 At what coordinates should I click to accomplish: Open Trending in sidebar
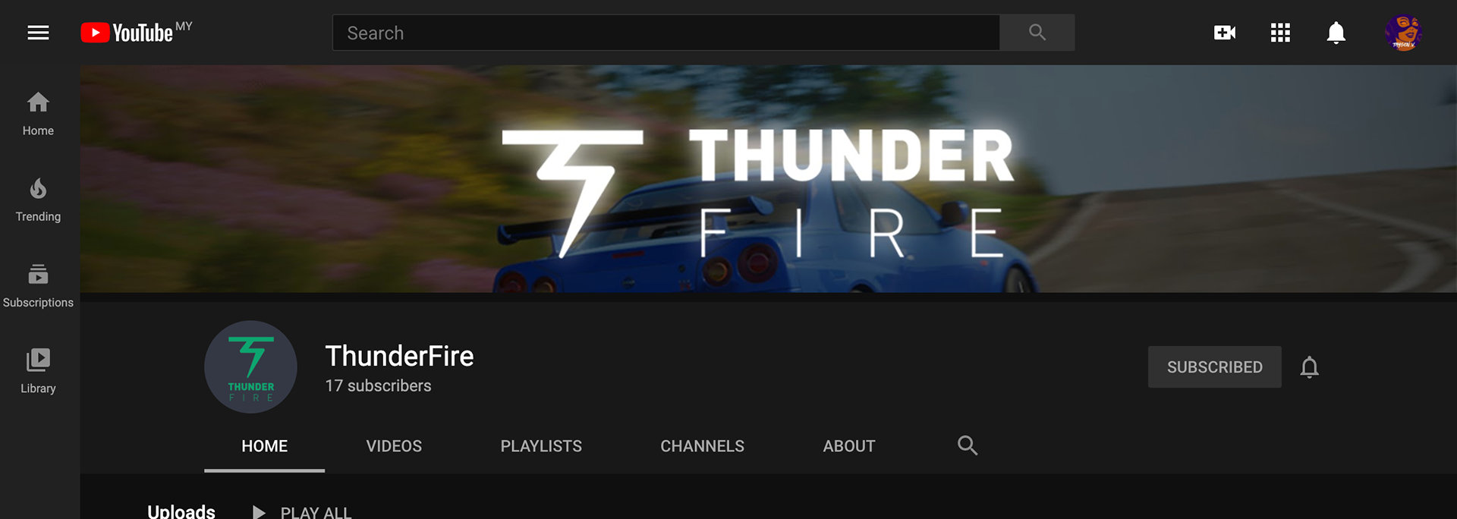tap(38, 200)
